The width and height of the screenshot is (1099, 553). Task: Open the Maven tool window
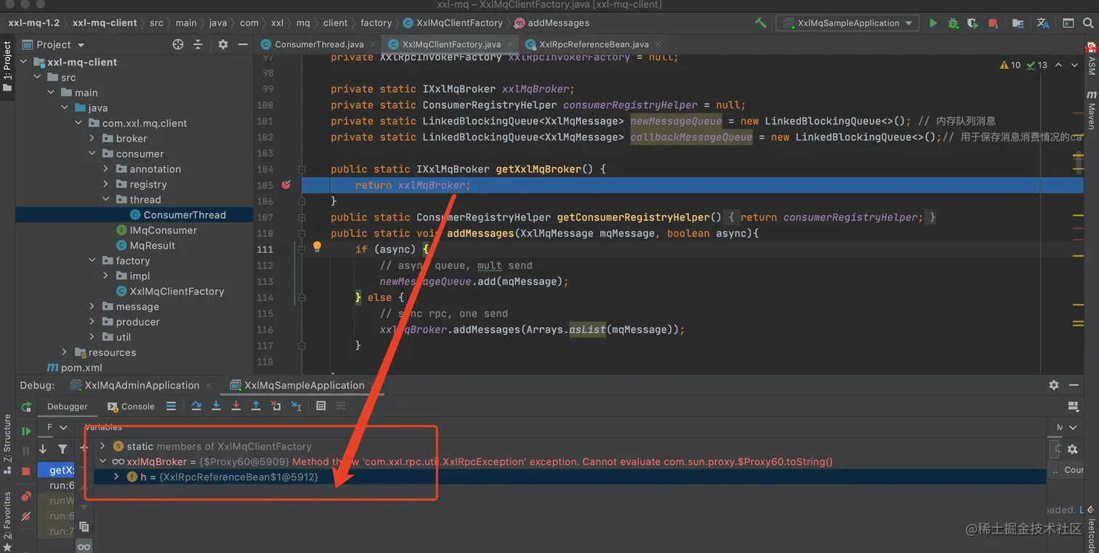1091,110
